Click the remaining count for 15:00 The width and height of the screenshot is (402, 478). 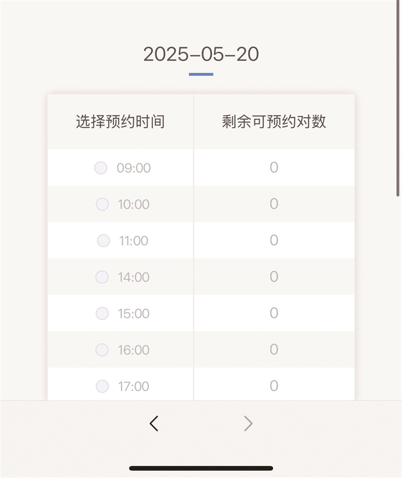tap(274, 313)
